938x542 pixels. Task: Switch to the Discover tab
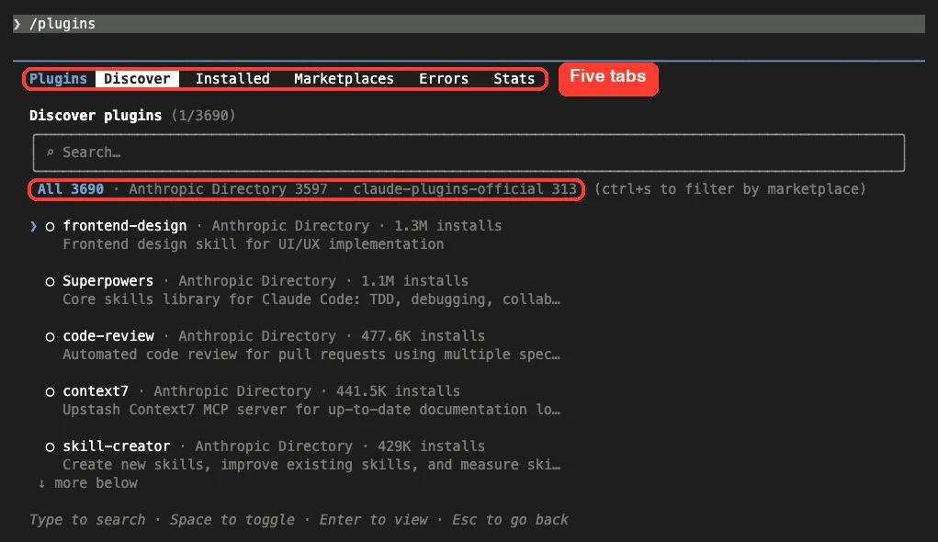137,78
